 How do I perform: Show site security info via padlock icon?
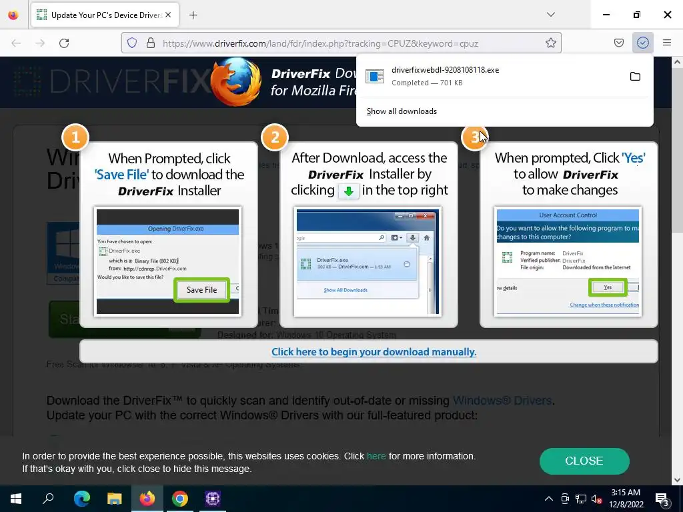coord(151,43)
